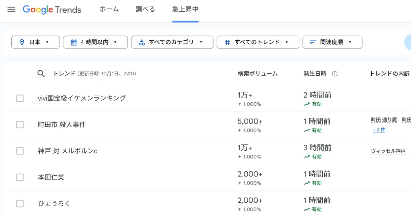411x216 pixels.
Task: Open the ヴィッセル神戸 related query
Action: [x=388, y=151]
